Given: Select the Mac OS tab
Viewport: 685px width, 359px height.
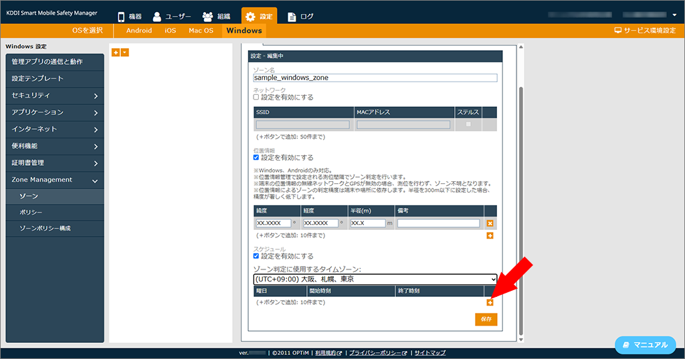Looking at the screenshot, I should 201,31.
